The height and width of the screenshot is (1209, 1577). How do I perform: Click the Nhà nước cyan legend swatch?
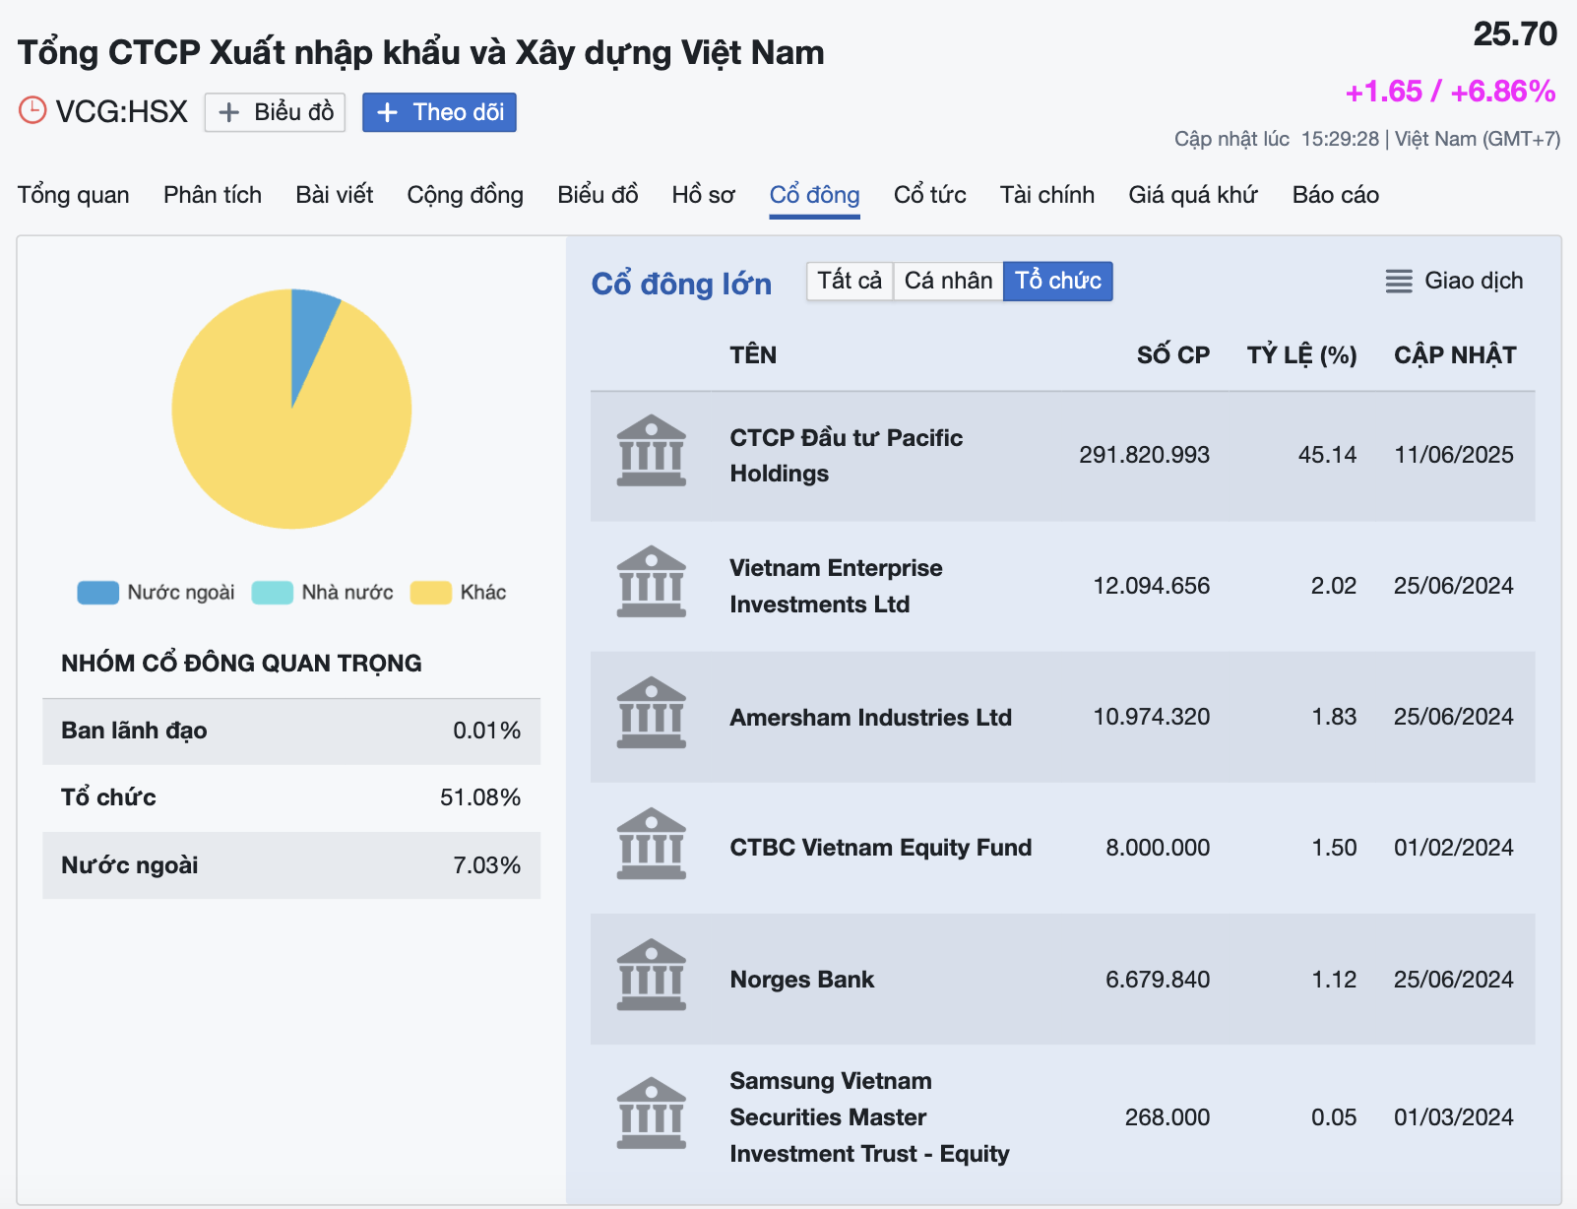click(x=273, y=593)
